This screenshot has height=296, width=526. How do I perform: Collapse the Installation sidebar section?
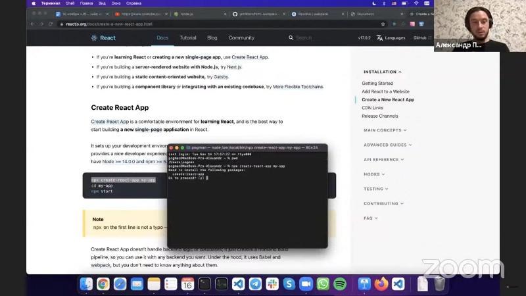[382, 72]
